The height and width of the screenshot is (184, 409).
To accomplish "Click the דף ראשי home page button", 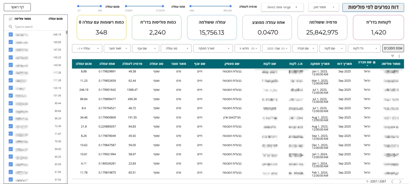I will 17,7.
